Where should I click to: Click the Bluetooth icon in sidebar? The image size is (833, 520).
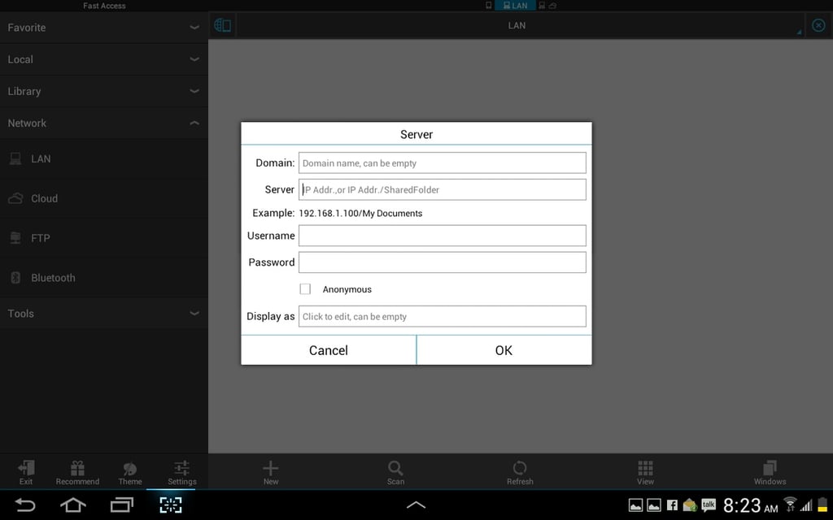pyautogui.click(x=15, y=278)
